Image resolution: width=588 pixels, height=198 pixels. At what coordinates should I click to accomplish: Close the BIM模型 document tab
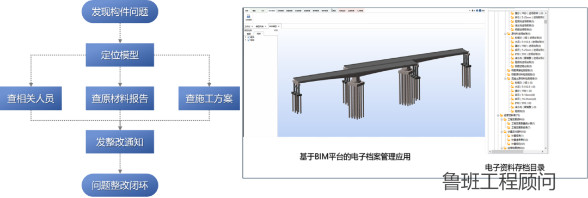click(279, 26)
